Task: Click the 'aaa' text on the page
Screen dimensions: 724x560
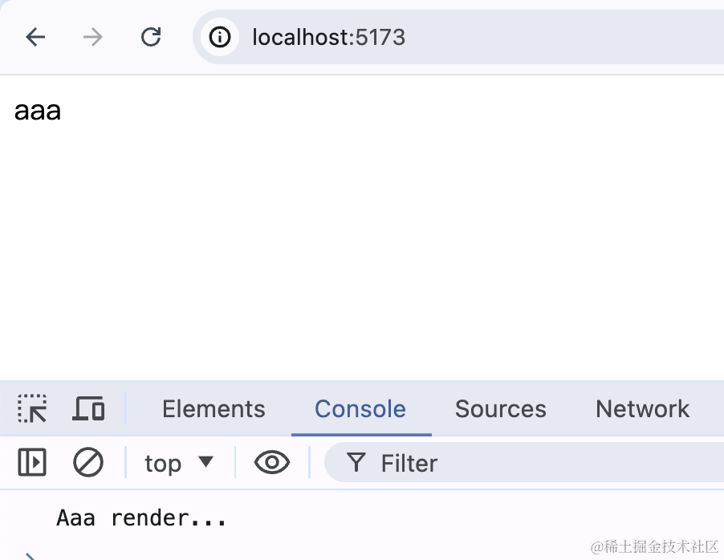Action: 38,112
